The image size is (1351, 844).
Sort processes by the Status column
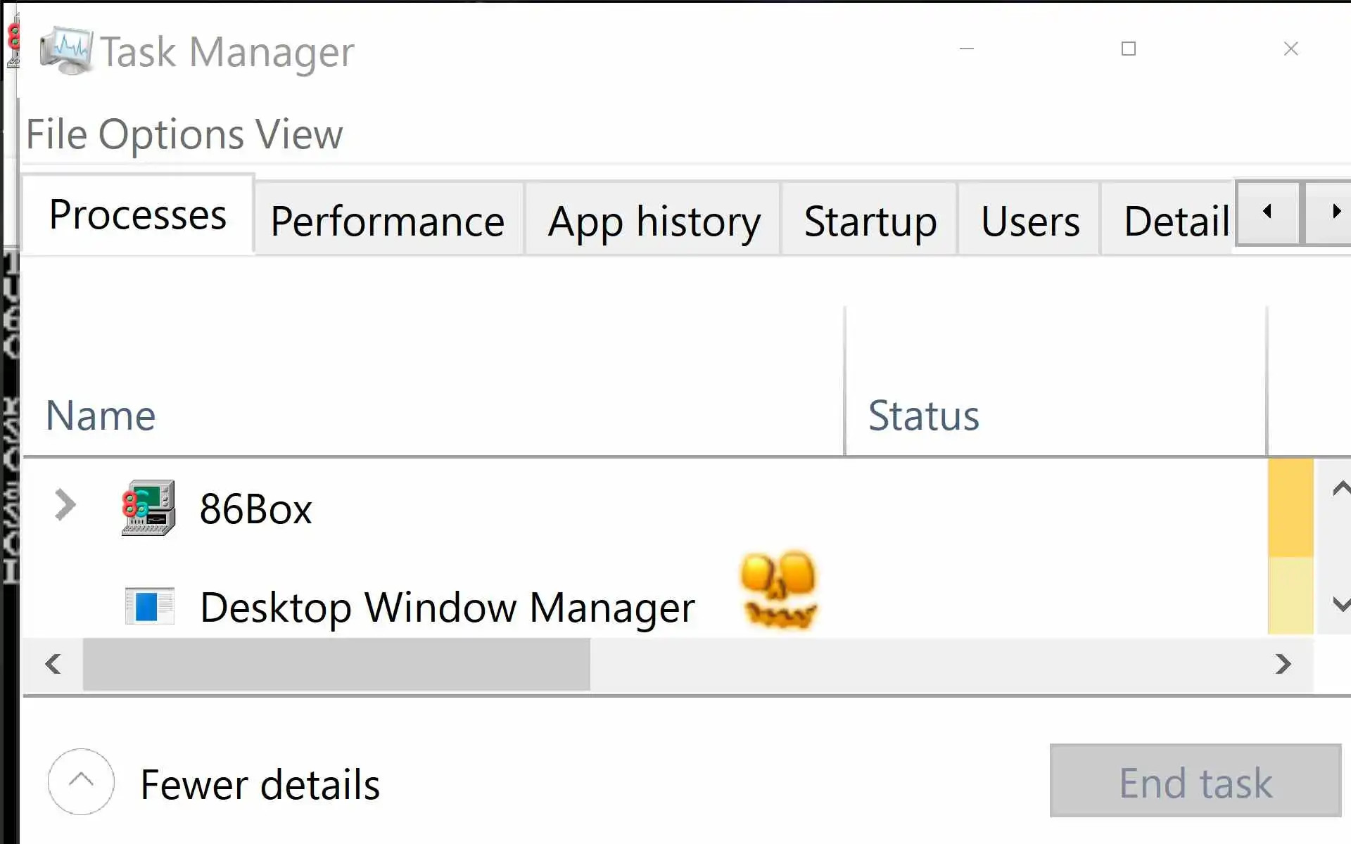pos(923,415)
